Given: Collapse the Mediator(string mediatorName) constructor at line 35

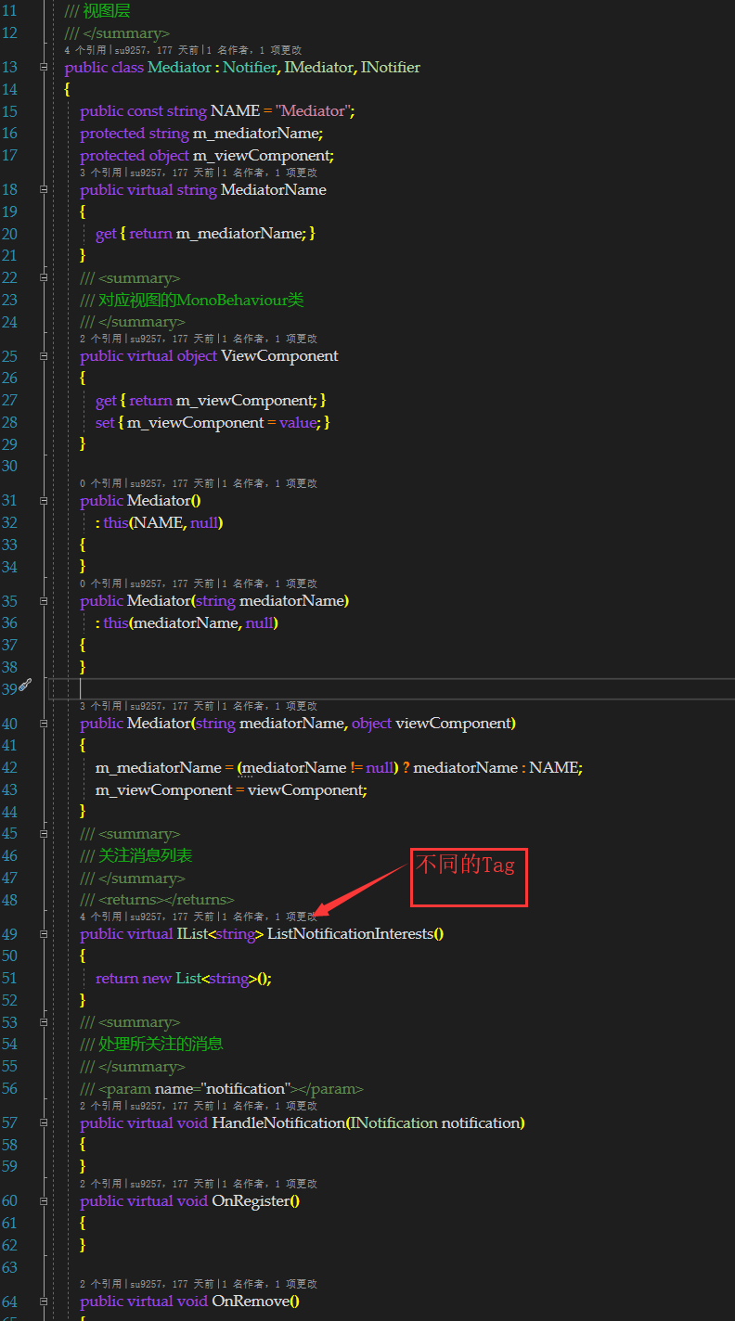Looking at the screenshot, I should coord(44,600).
